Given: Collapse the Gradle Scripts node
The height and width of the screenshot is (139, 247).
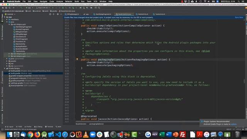Looking at the screenshot, I should pos(5,68).
